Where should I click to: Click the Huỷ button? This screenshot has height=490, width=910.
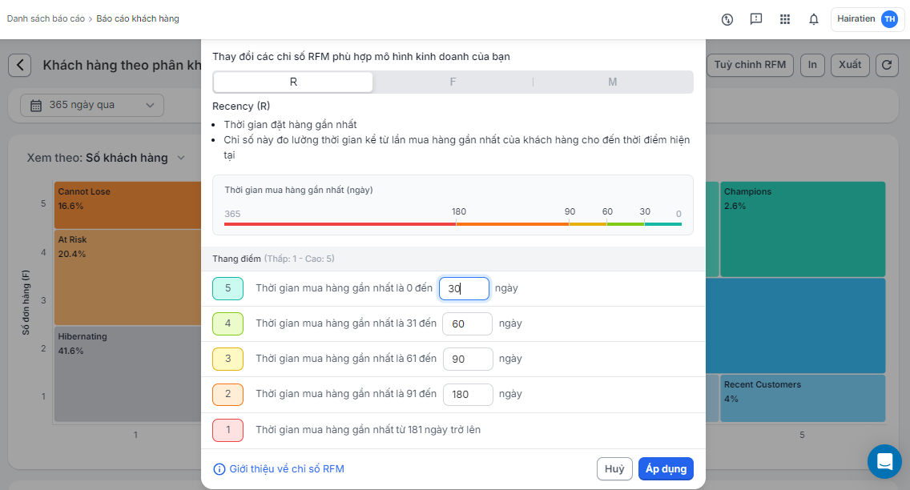(614, 469)
